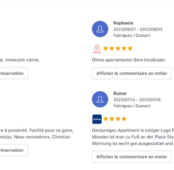Click first star in Rainer's rating
174x170 pixels.
106,119
